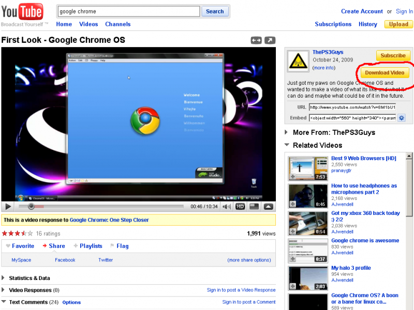Open 'My halo 3 profile' thumbnail
Screen dimensions: 414x310
coord(307,278)
